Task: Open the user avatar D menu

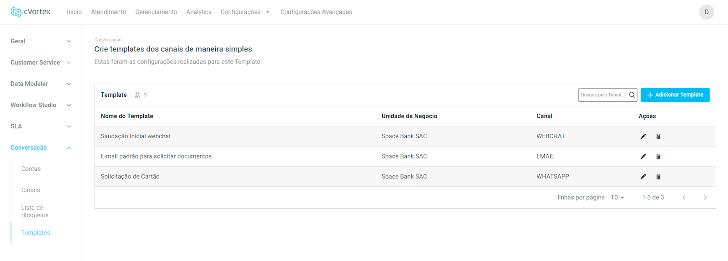Action: [x=706, y=12]
